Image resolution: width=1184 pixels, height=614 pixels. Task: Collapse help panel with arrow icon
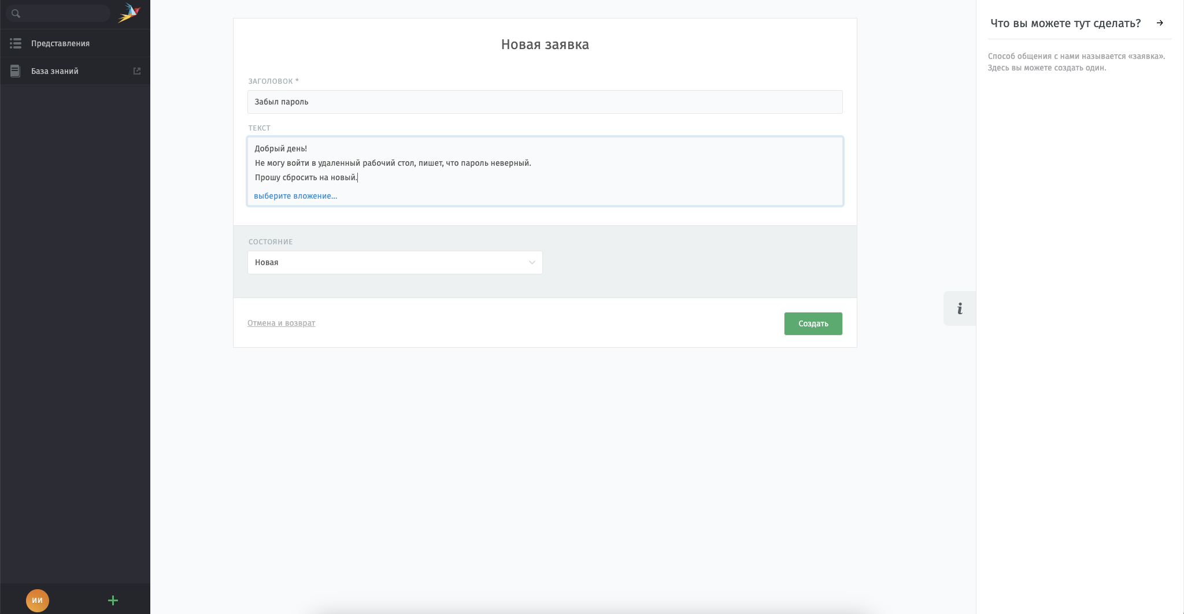(x=1160, y=23)
